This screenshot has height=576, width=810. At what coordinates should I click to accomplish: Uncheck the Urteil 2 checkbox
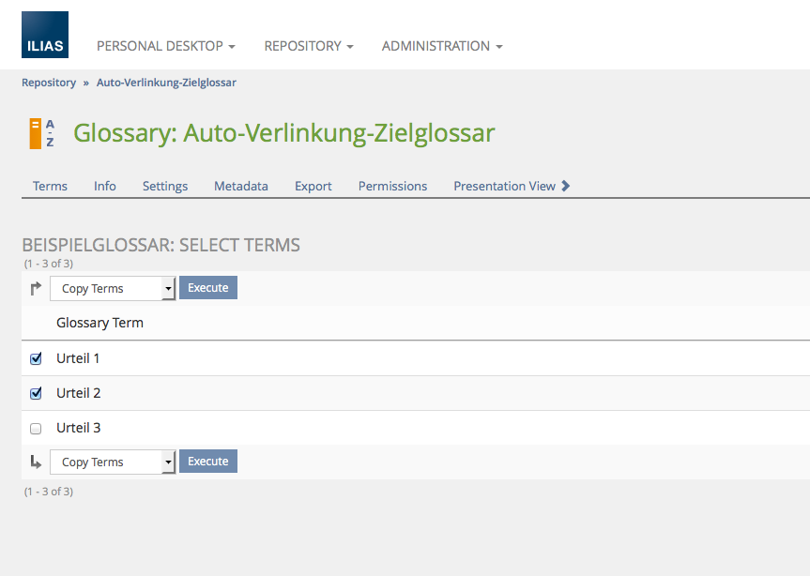[x=37, y=393]
